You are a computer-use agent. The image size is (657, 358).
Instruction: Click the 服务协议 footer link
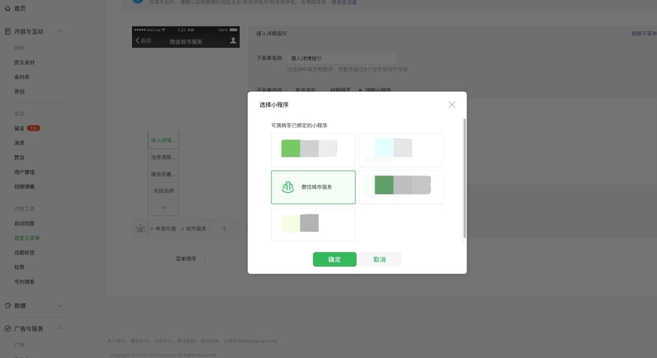pyautogui.click(x=140, y=341)
